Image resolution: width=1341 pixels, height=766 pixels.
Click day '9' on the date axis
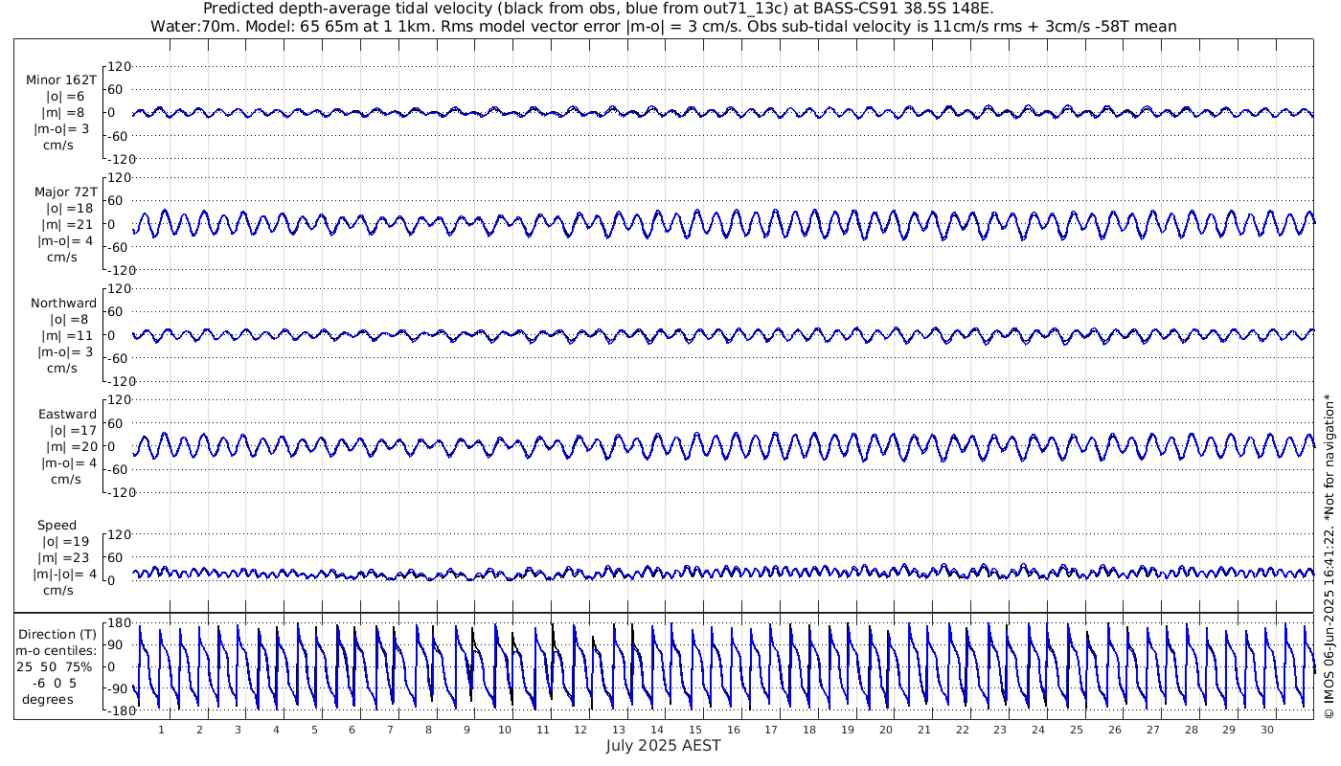pyautogui.click(x=466, y=730)
